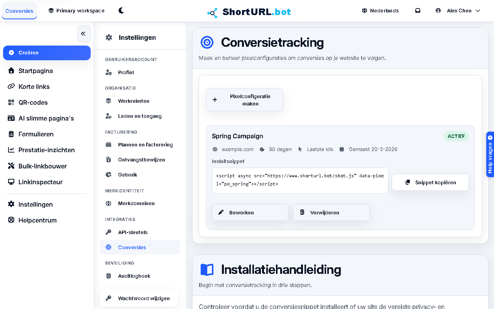Open the inbox icon in header
494x309 pixels.
[418, 10]
